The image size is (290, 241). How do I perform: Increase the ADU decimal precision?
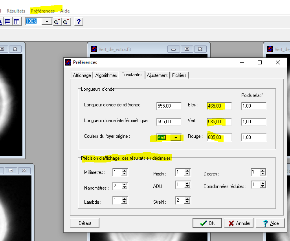[x=187, y=183]
